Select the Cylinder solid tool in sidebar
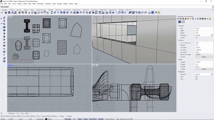Viewport: 214px width, 120px height. click(x=4, y=30)
